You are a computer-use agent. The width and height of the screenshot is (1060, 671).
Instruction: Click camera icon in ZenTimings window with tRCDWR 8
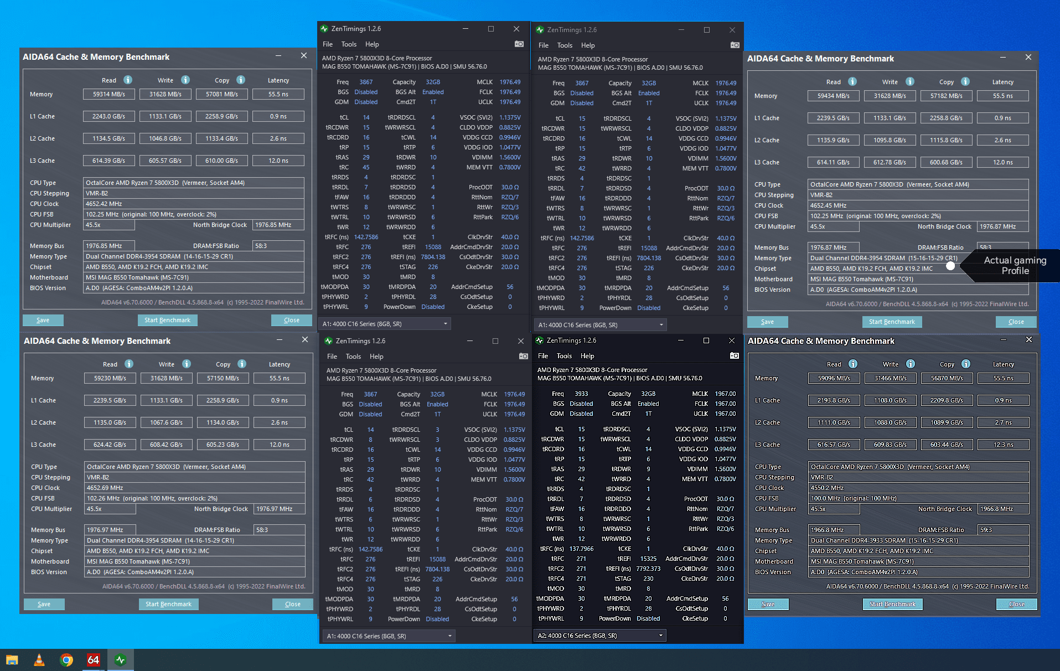(524, 356)
